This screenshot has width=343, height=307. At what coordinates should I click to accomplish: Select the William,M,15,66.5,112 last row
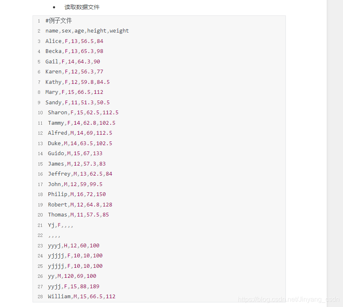(82, 297)
